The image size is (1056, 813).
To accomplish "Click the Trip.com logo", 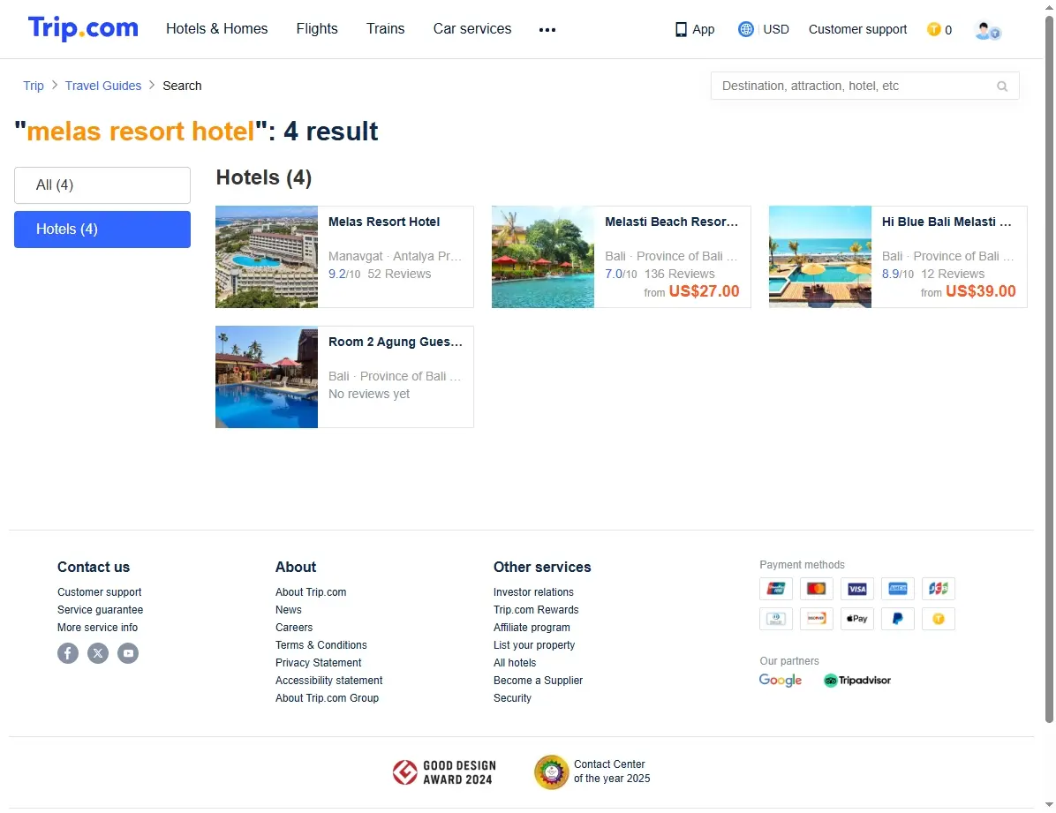I will 83,28.
